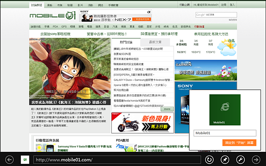Open the 市集 top tab

pyautogui.click(x=60, y=5)
